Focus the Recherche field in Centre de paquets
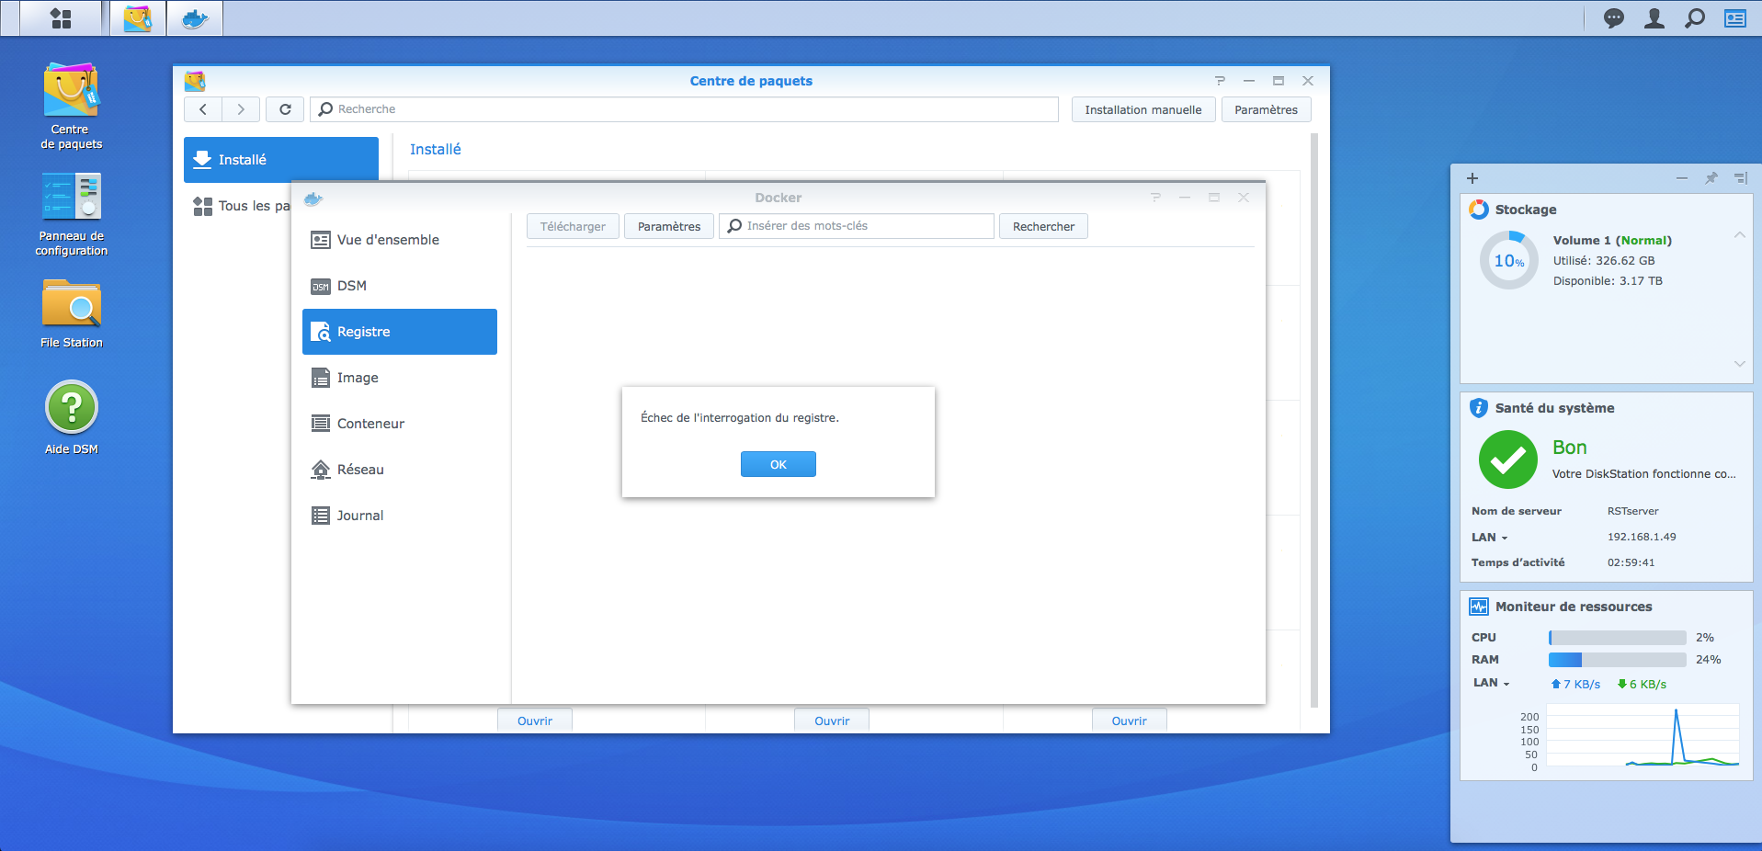The image size is (1762, 851). (x=684, y=109)
